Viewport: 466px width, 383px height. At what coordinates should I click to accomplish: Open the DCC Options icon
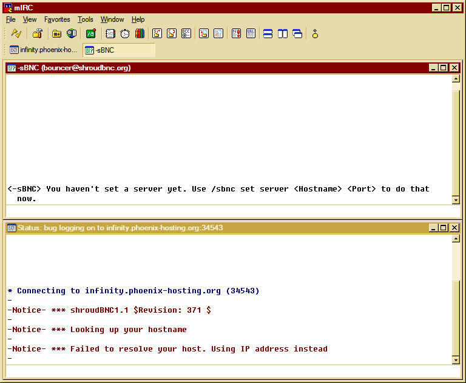click(x=186, y=33)
